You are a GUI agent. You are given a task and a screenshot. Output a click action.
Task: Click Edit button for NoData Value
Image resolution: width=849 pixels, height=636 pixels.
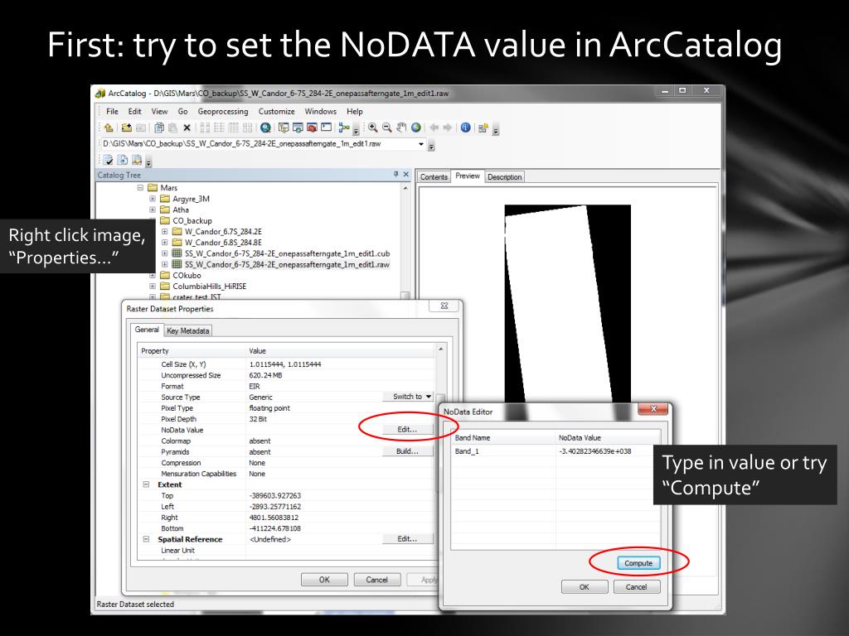coord(408,430)
